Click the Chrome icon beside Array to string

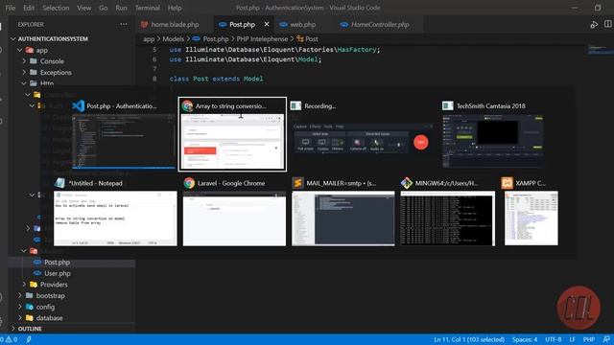point(187,106)
